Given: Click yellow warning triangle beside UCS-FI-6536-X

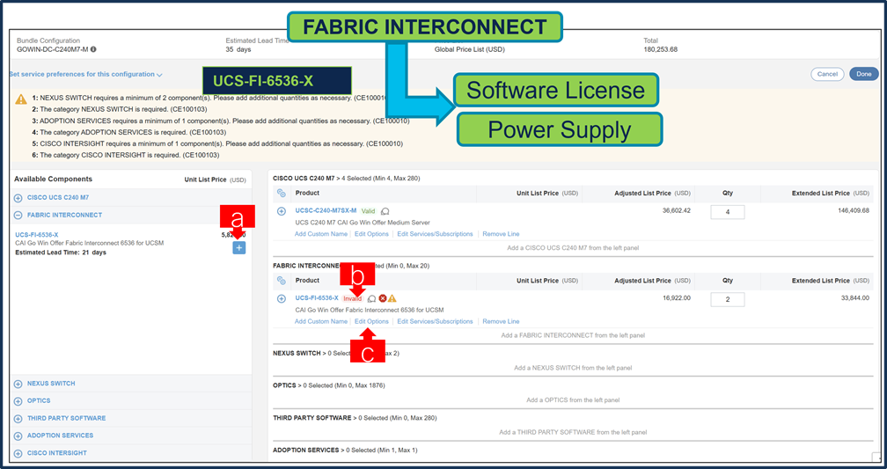Looking at the screenshot, I should (392, 298).
